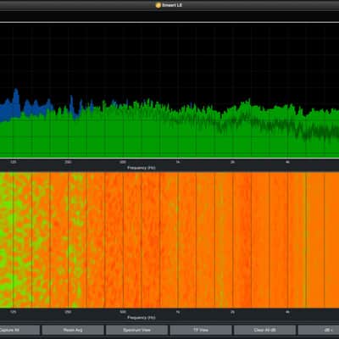Image resolution: width=339 pixels, height=339 pixels.
Task: Click the RTA spectrum graph
Action: click(169, 90)
